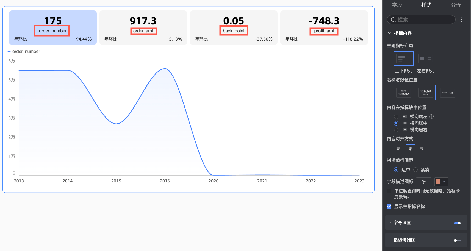471x251 pixels.
Task: Turn off the 字号设置 switch
Action: pos(457,223)
